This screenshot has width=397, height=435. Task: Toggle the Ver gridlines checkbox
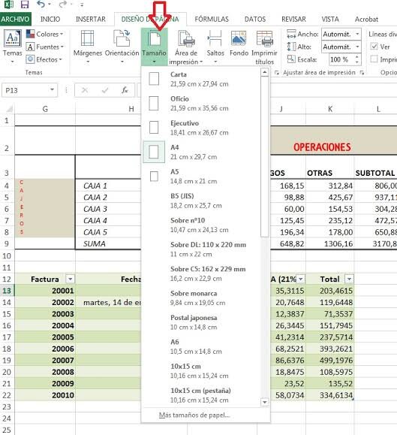pyautogui.click(x=374, y=47)
